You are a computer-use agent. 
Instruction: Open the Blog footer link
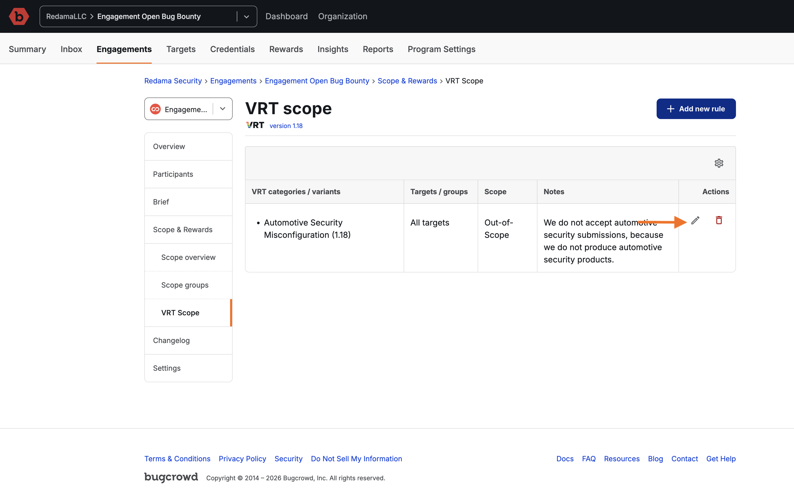pyautogui.click(x=656, y=459)
